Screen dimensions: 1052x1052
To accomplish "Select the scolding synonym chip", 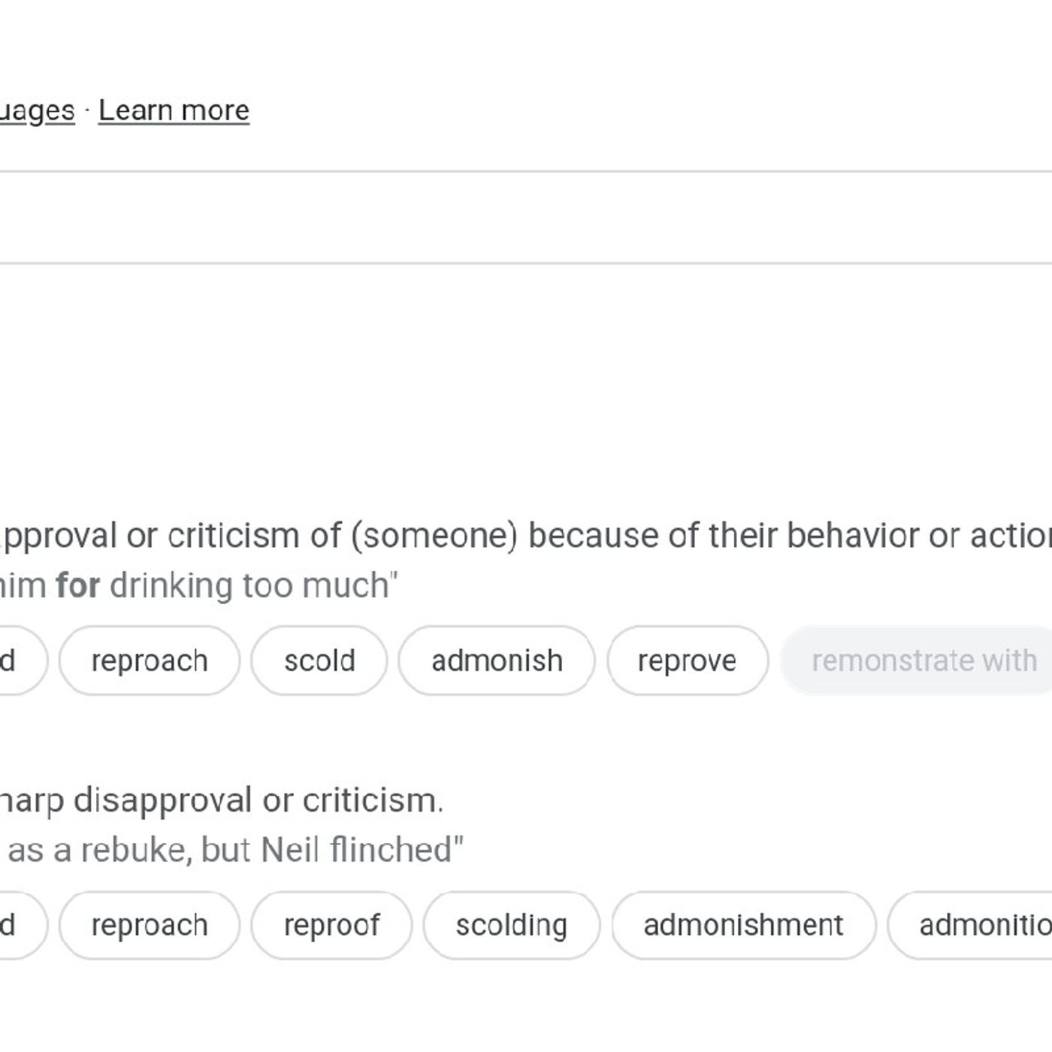I will click(x=512, y=925).
